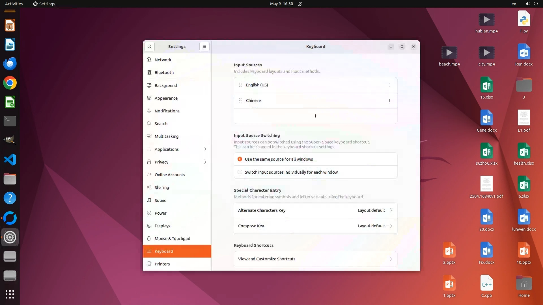This screenshot has width=543, height=305.
Task: Open options menu for Chinese source
Action: pos(389,101)
